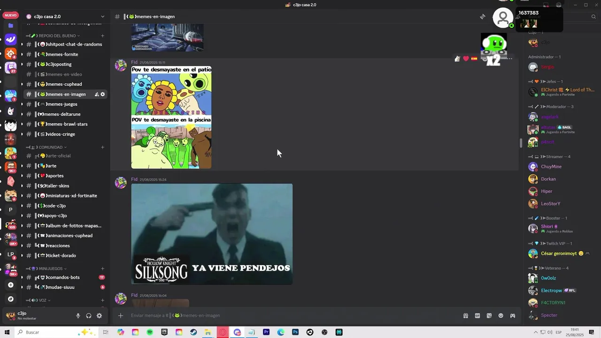601x338 pixels.
Task: Open threads icon in channel header
Action: click(x=482, y=16)
